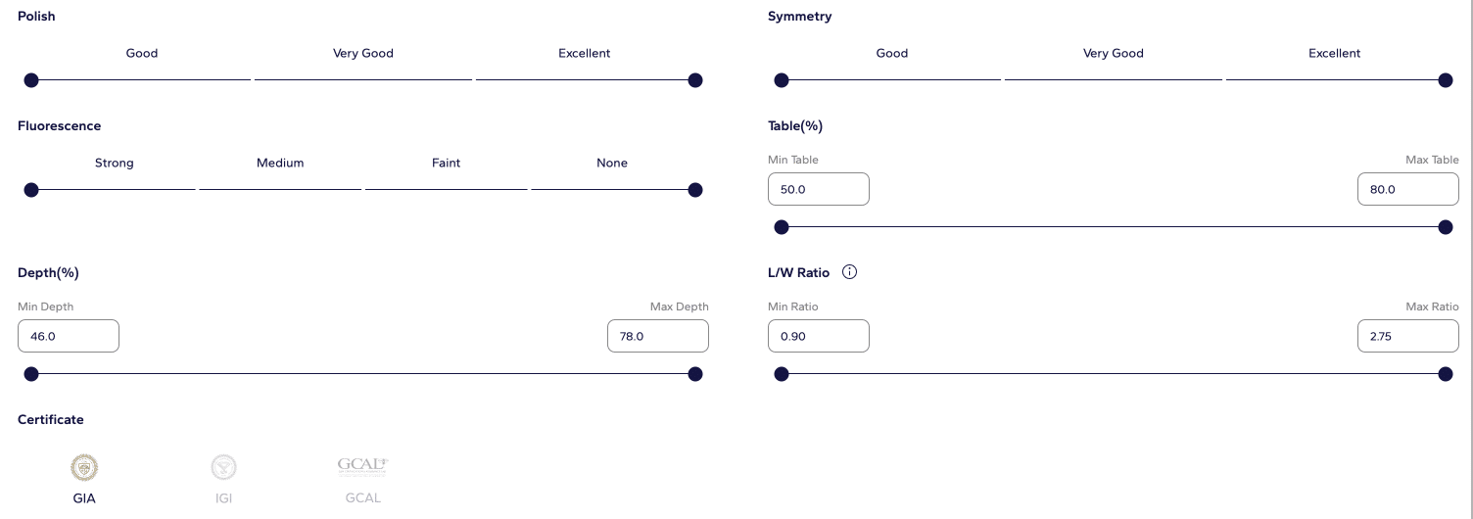Click the Max Table input field

[x=1407, y=189]
